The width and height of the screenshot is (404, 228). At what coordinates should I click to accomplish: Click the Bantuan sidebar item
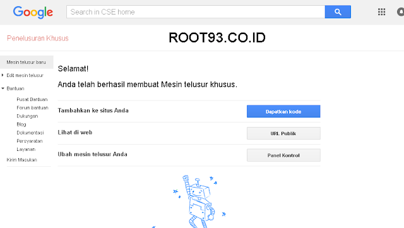15,88
